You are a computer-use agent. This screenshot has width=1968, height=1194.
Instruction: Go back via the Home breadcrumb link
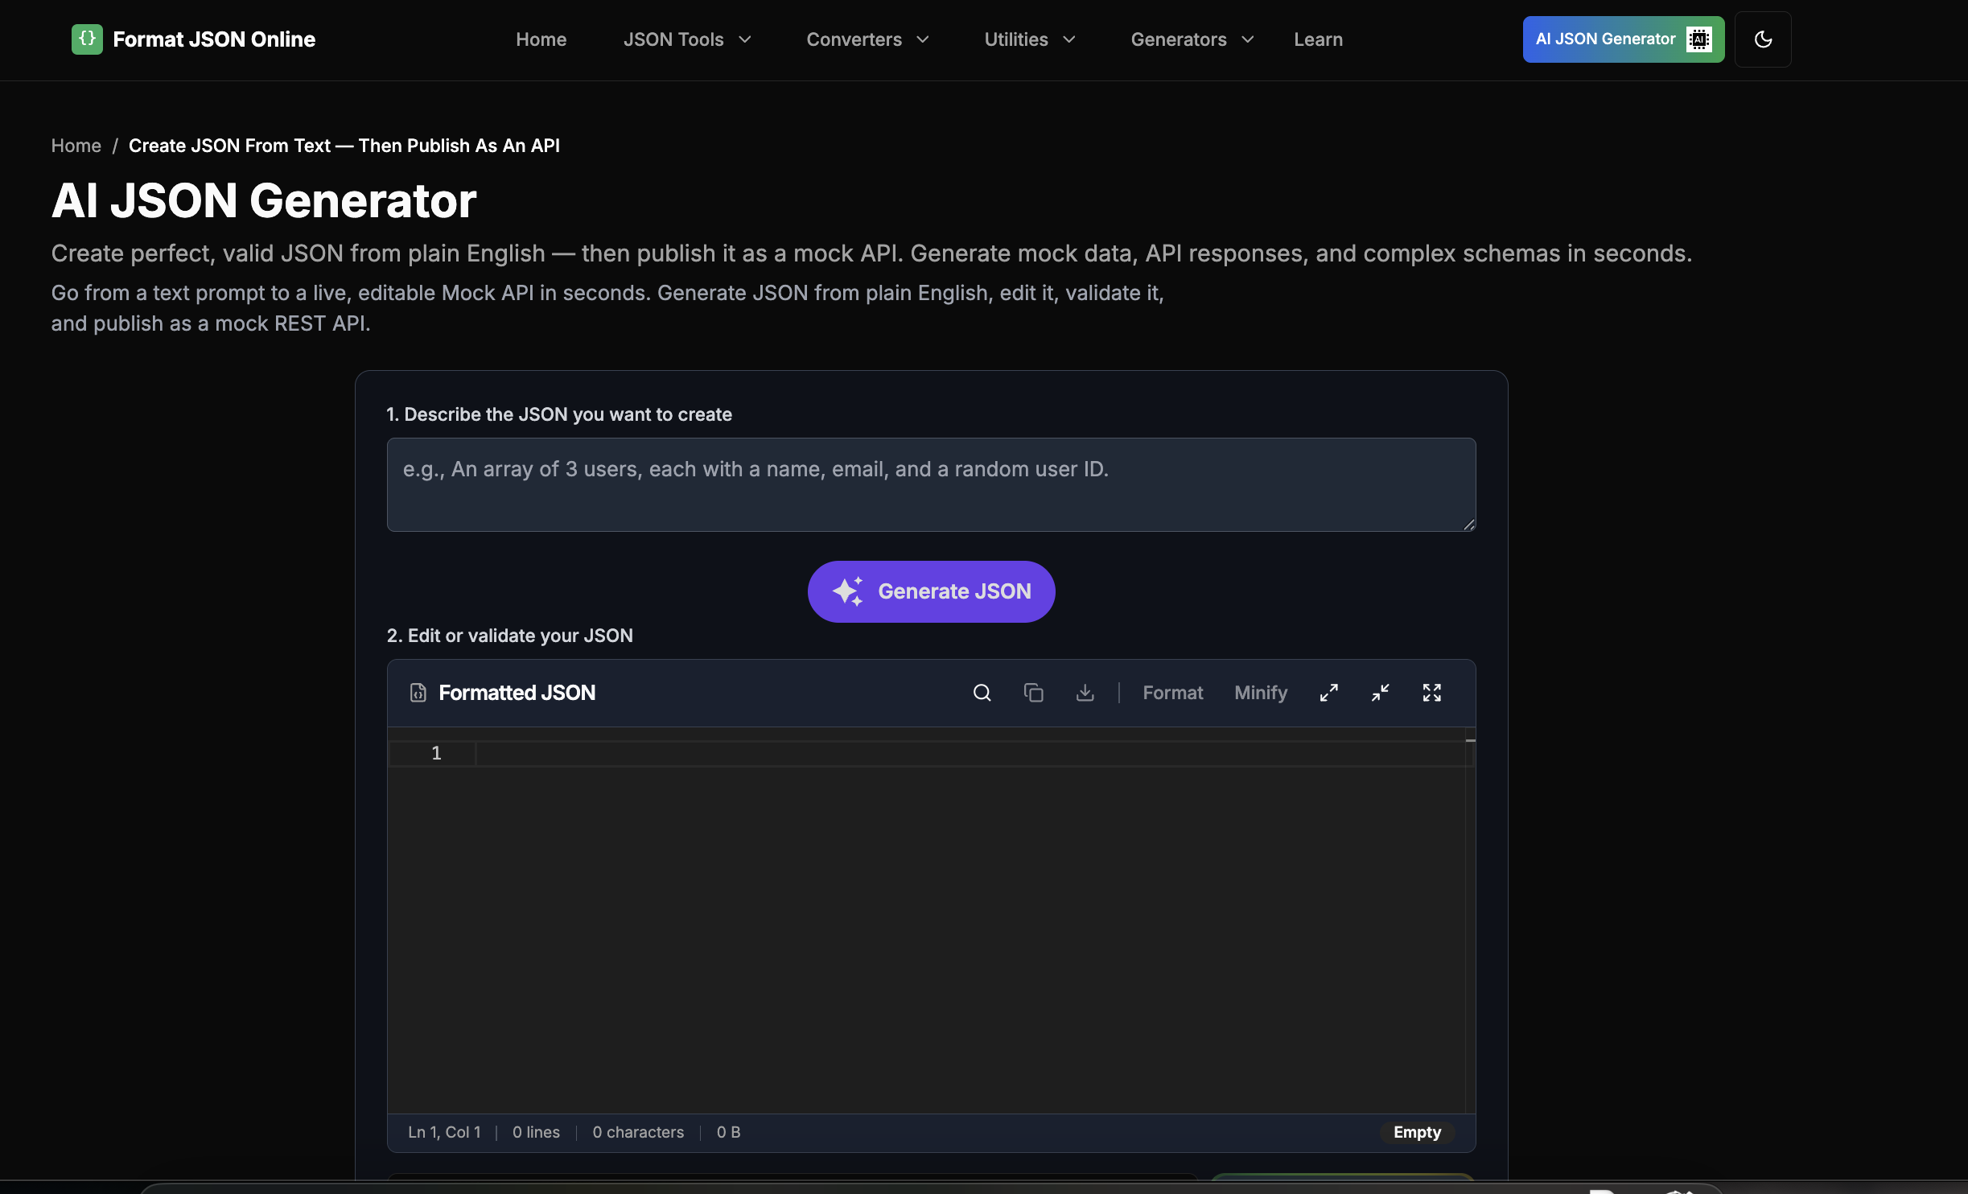coord(76,146)
